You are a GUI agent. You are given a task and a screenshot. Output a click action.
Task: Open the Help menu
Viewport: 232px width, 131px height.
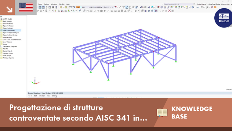point(68,4)
